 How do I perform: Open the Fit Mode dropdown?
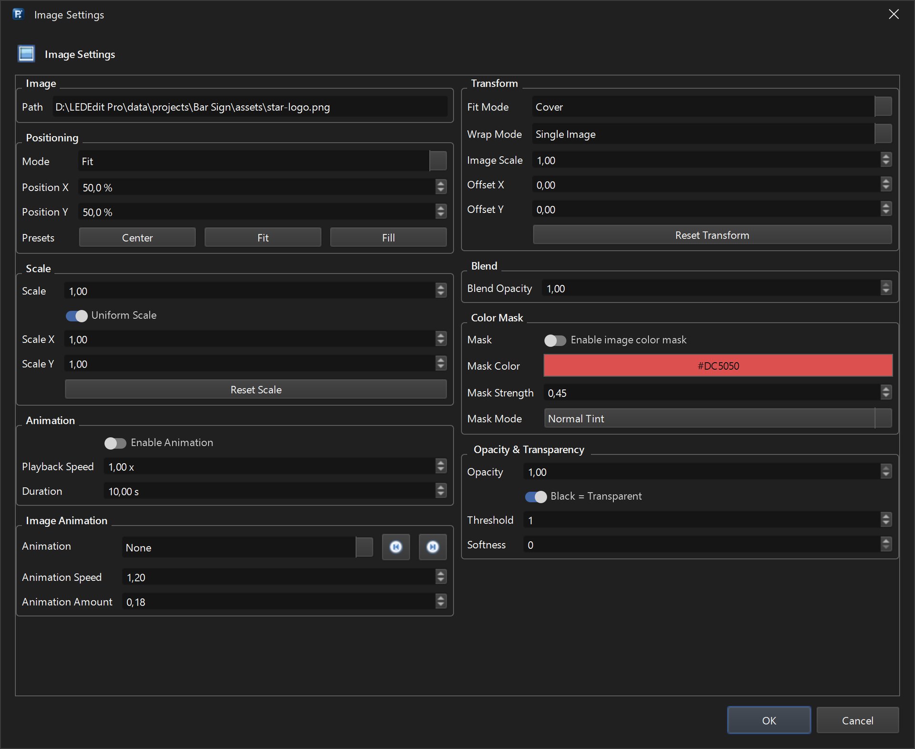click(712, 107)
